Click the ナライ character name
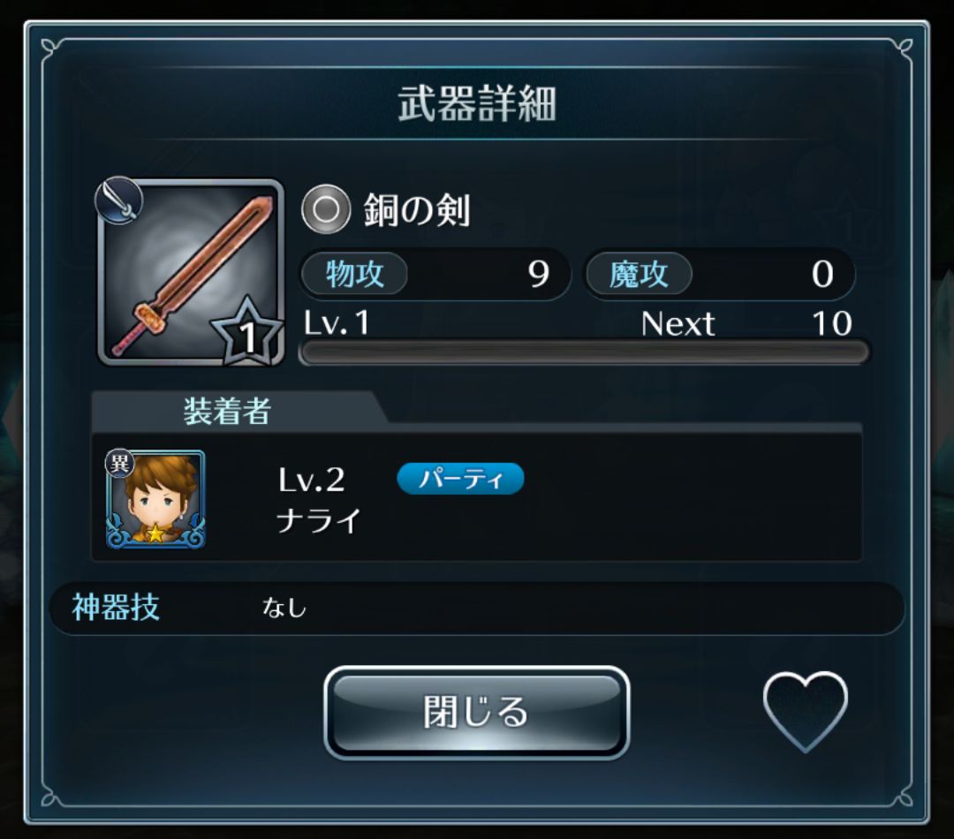The height and width of the screenshot is (839, 954). pos(319,522)
